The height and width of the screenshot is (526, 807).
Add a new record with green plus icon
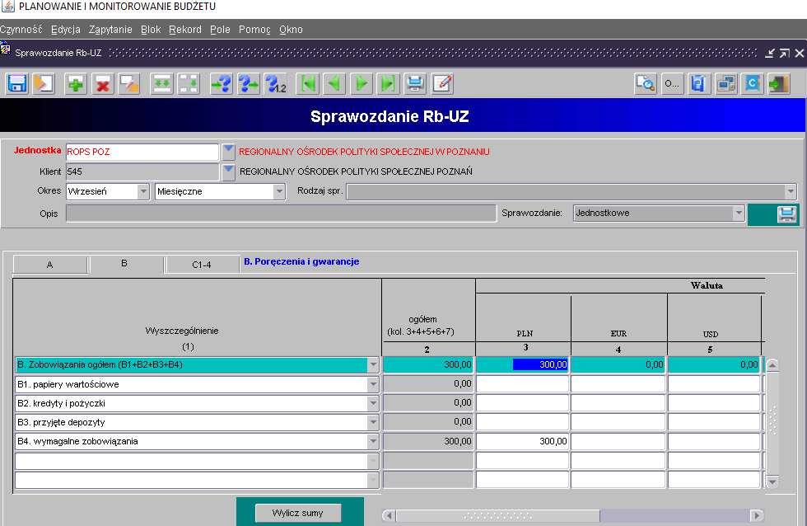pos(76,83)
